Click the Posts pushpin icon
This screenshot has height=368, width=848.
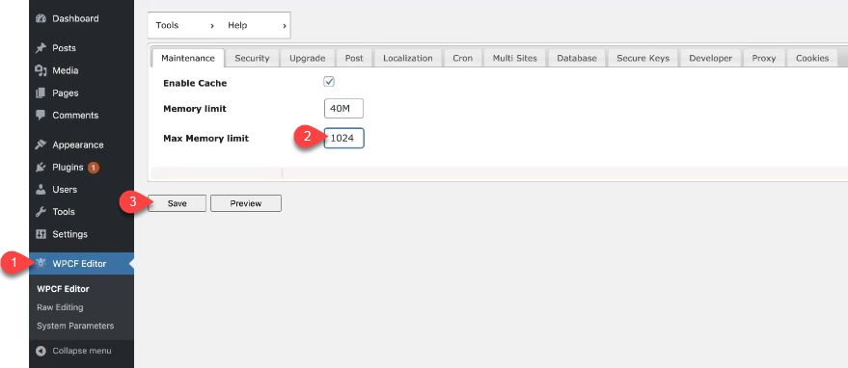[x=41, y=48]
